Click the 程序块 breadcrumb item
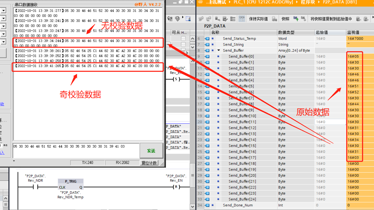 (x=308, y=2)
